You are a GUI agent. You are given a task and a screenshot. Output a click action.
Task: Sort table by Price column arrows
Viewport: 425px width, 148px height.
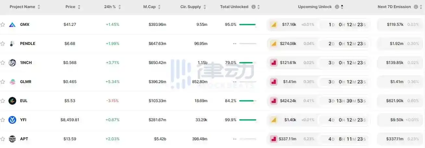tap(79, 7)
